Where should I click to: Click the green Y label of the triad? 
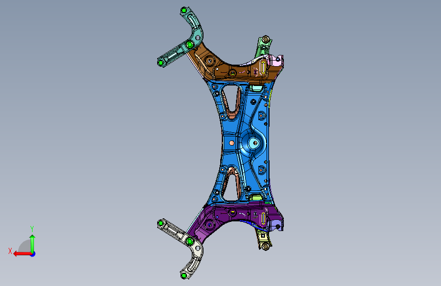pyautogui.click(x=32, y=228)
